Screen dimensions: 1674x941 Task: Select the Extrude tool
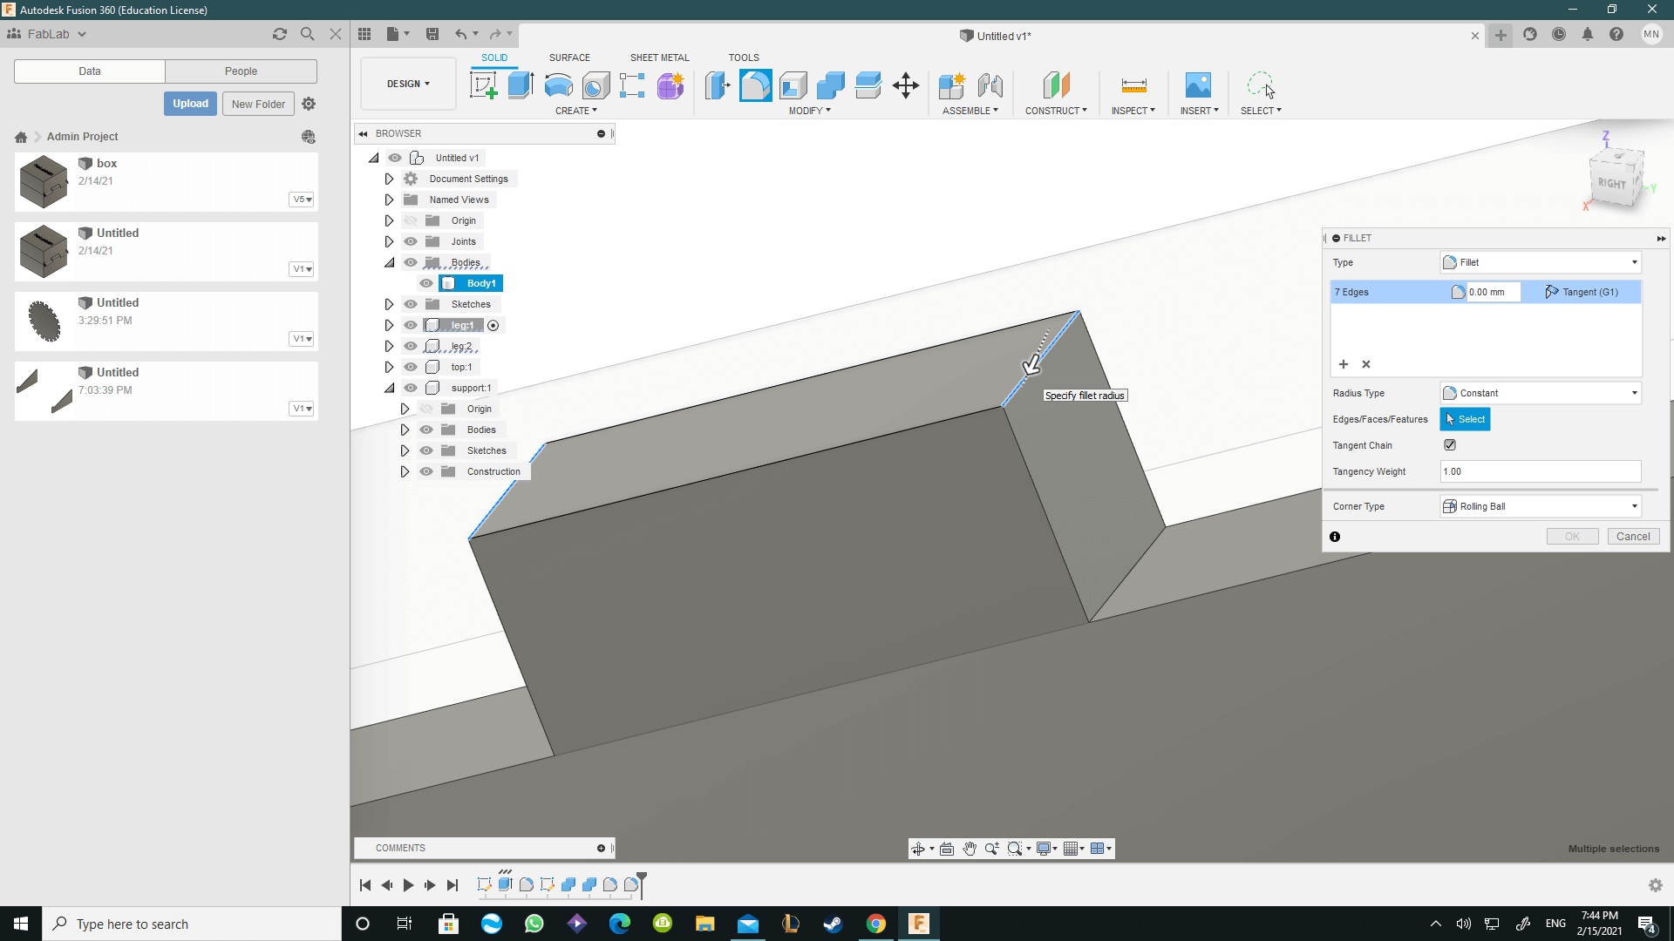(x=521, y=85)
